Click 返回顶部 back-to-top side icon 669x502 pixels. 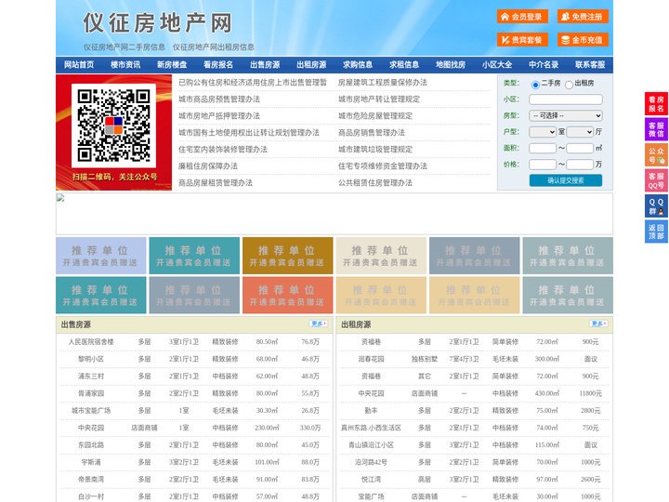click(656, 231)
